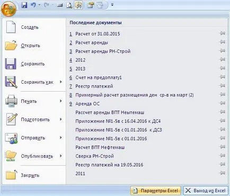Viewport: 230px width, 196px height.
Task: Open the Undo history dropdown arrow
Action: [x=39, y=5]
